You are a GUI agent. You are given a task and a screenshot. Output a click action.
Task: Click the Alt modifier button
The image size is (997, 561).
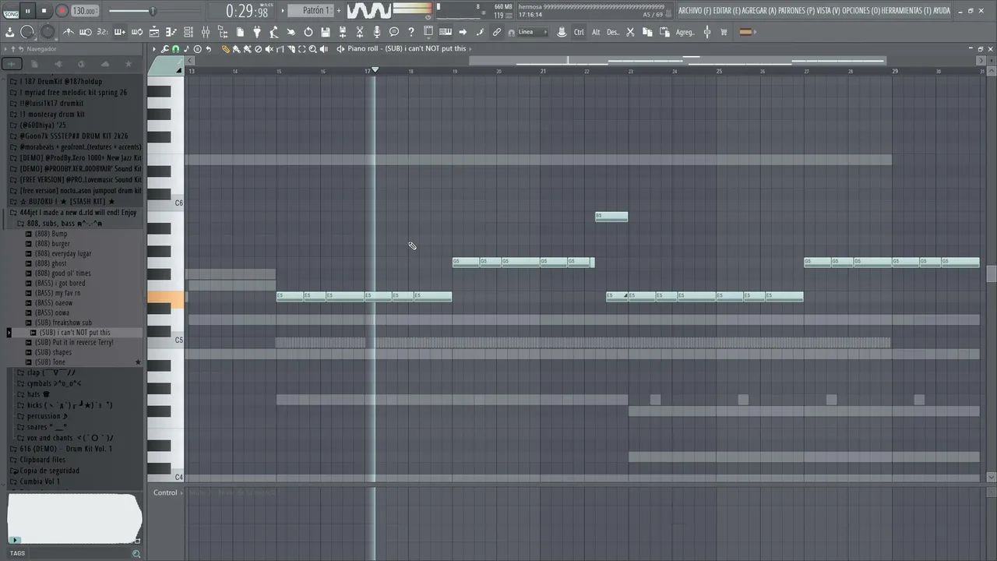(596, 32)
